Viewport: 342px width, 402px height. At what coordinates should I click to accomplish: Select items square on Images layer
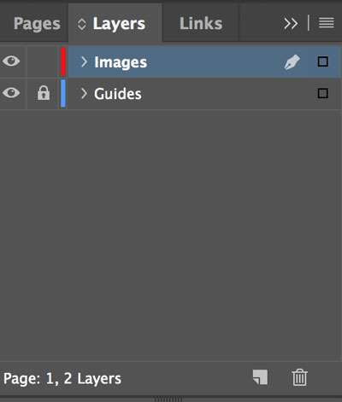322,61
